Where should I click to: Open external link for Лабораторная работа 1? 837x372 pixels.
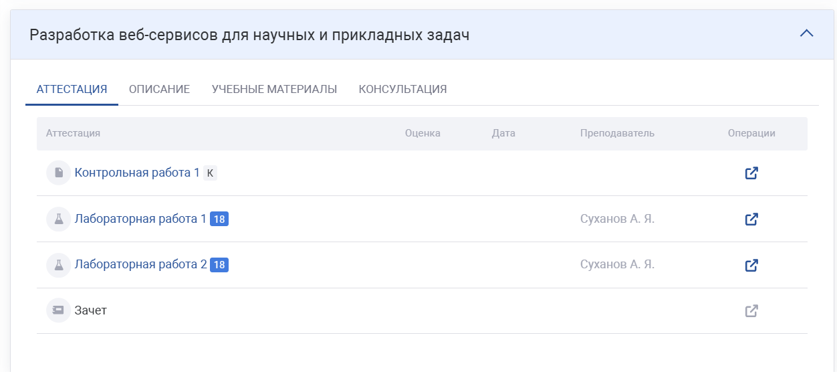click(751, 219)
